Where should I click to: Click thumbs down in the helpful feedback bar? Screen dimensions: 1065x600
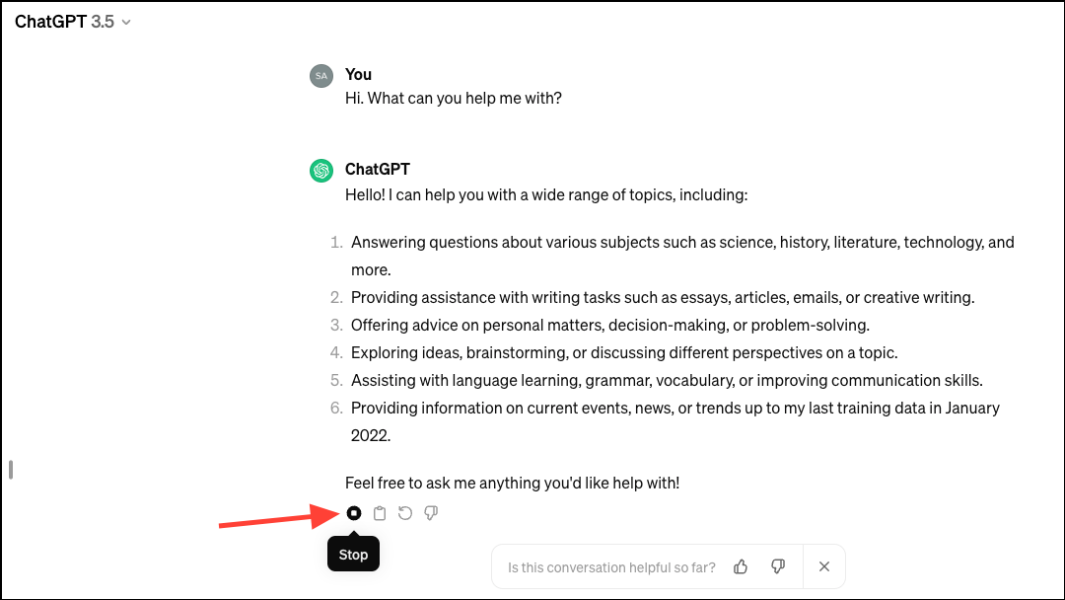click(778, 566)
